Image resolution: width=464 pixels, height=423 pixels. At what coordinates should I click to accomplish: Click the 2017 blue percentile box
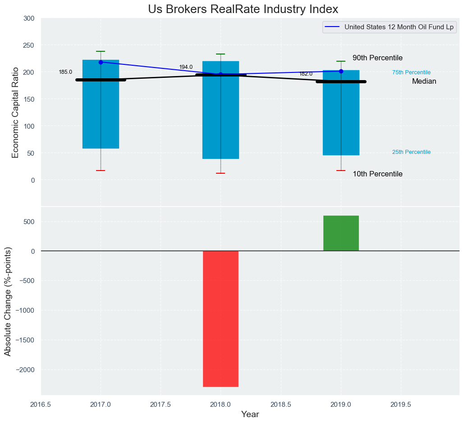(x=101, y=117)
